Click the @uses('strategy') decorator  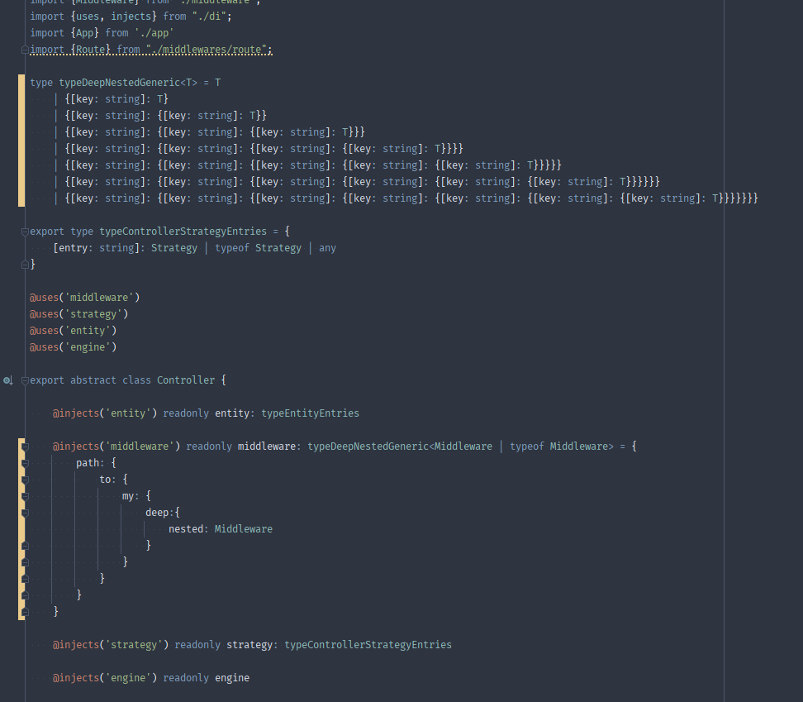click(x=78, y=314)
